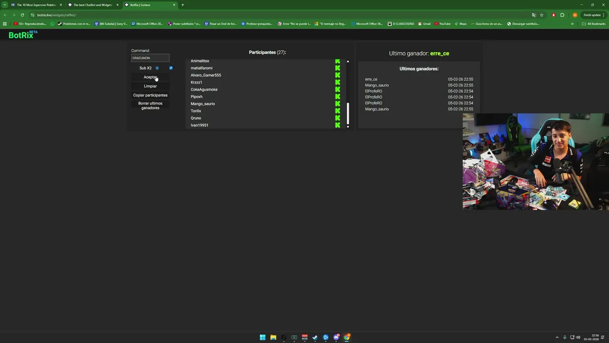Click the Aceptar button

[150, 77]
